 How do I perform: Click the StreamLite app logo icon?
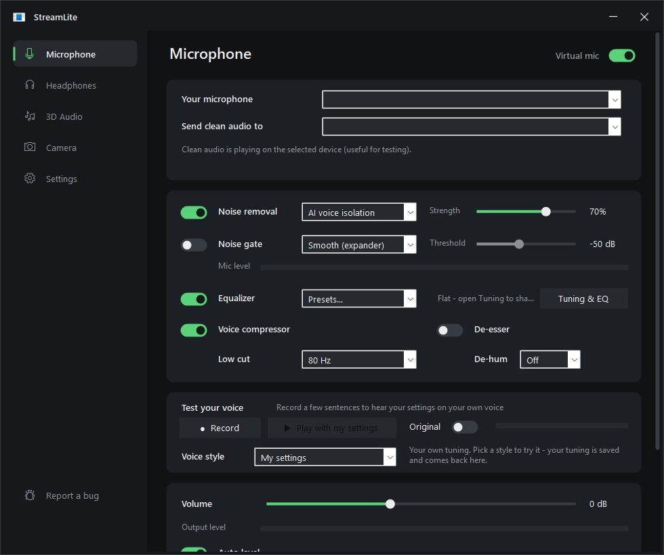tap(19, 17)
